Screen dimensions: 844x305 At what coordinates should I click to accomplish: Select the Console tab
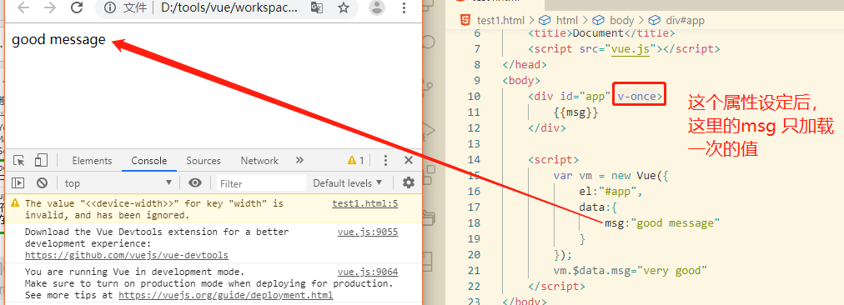149,160
